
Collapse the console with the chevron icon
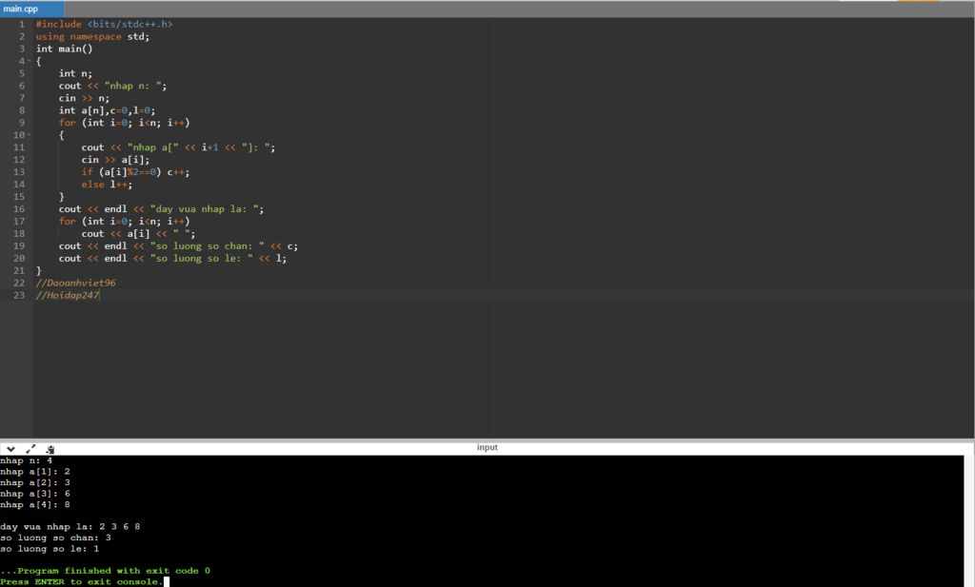pyautogui.click(x=10, y=449)
